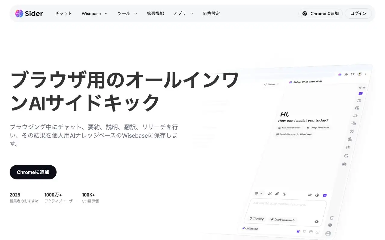Screen dimensions: 385x240
Task: Click the puzzle extensions icon in mockup browser toolbar
Action: click(346, 74)
